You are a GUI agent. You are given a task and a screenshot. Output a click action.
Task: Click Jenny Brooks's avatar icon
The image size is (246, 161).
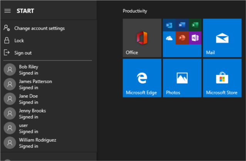point(10,114)
